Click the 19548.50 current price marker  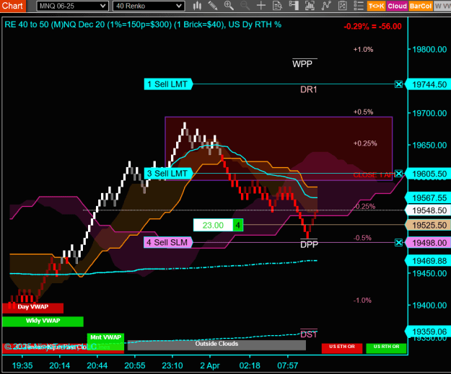(429, 210)
